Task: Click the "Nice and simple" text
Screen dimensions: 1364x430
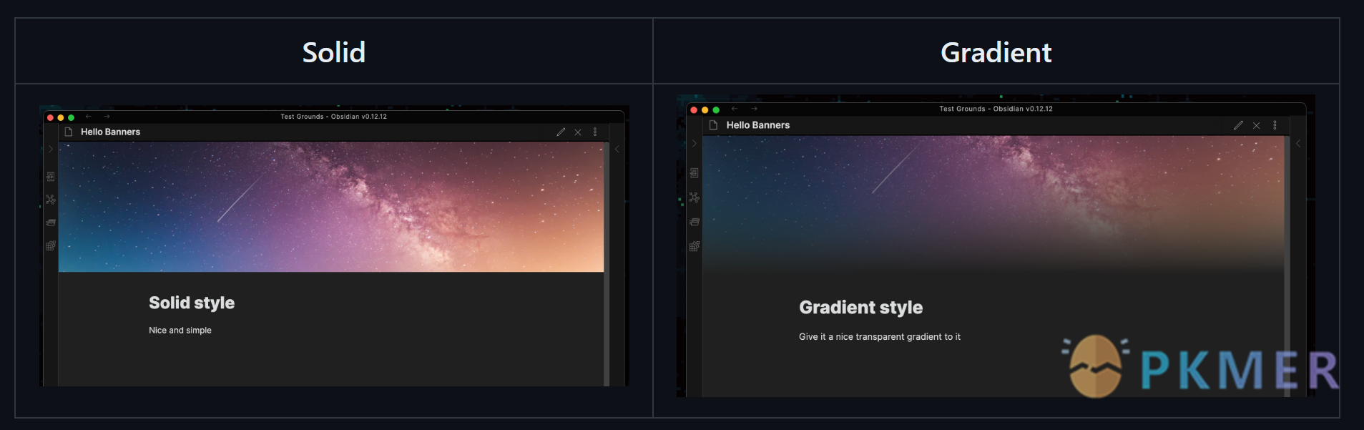Action: [180, 330]
